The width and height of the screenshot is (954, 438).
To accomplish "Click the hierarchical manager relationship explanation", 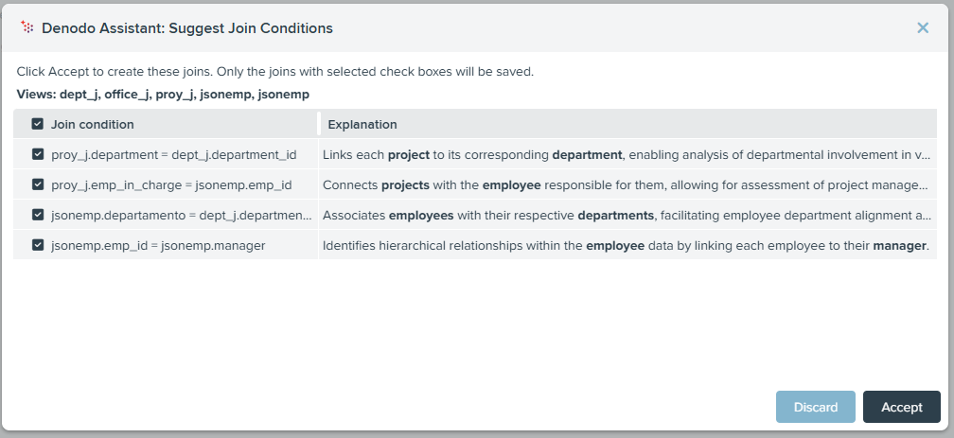I will click(627, 246).
